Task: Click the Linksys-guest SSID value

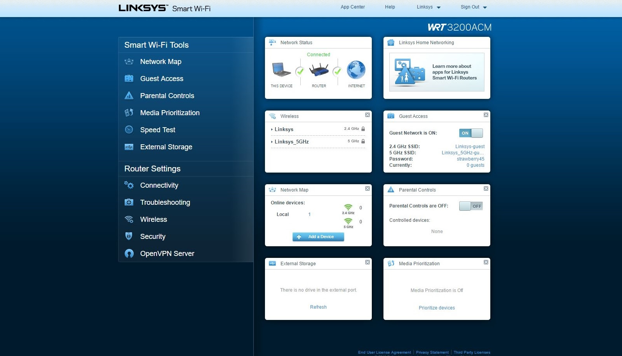Action: click(470, 147)
